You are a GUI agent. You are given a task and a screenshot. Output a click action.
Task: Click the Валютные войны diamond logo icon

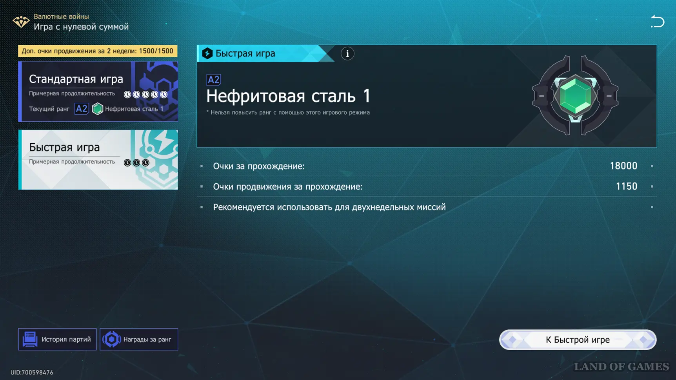(21, 22)
